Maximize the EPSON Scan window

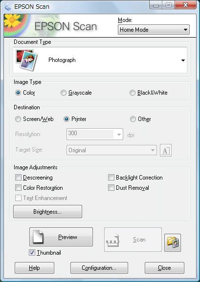(168, 5)
